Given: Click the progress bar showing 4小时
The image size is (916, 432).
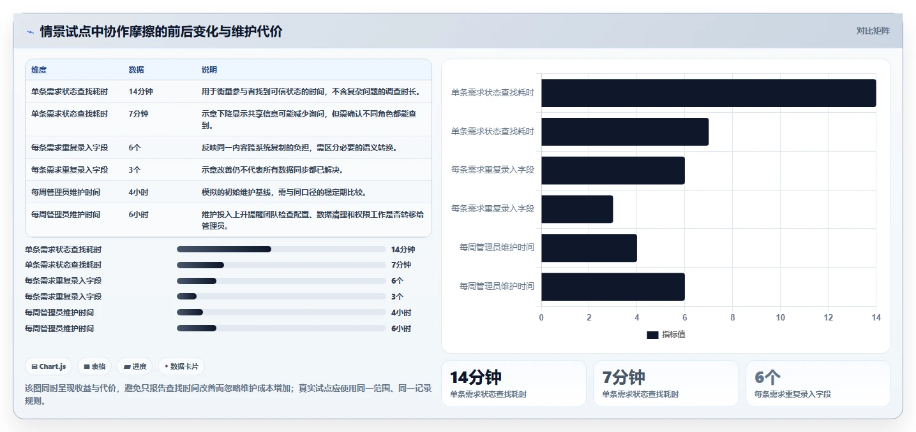Looking at the screenshot, I should pos(282,313).
